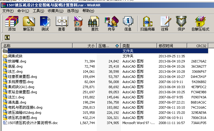Select the 阀集成块 folder entry
This screenshot has height=131, width=214.
click(15, 56)
